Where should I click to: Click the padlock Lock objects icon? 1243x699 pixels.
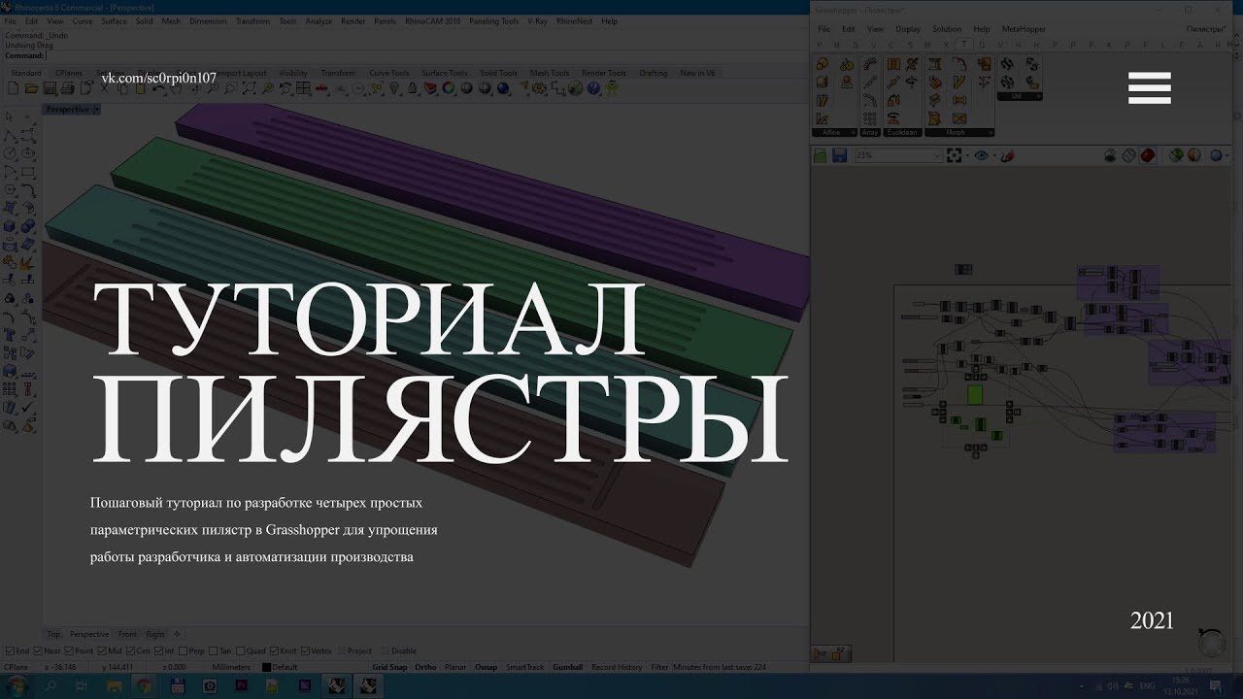(x=412, y=88)
